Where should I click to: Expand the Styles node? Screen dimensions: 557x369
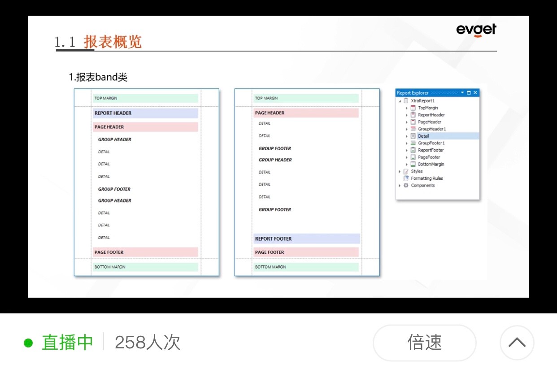click(400, 171)
